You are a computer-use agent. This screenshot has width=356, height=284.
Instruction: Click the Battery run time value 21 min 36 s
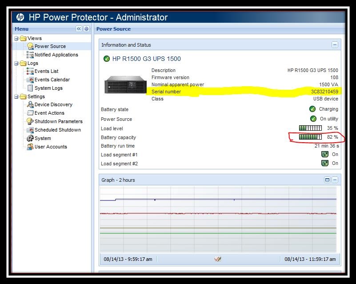[x=327, y=146]
